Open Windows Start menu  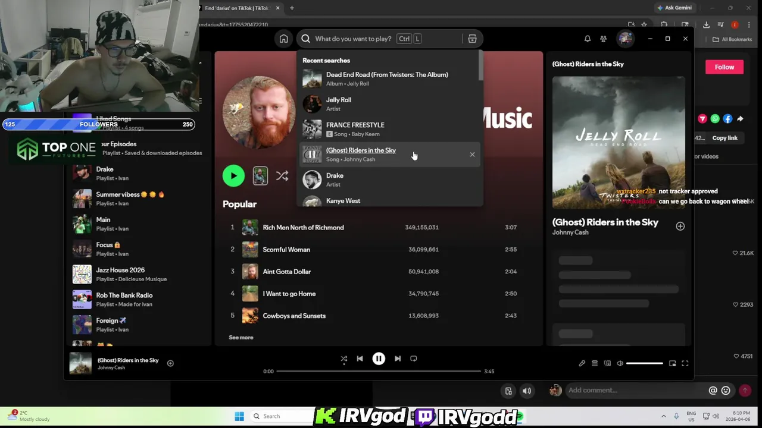click(239, 416)
